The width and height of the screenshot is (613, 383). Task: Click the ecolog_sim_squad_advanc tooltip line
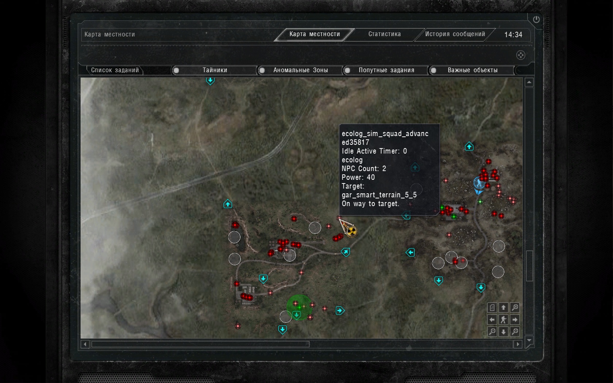[x=385, y=134]
